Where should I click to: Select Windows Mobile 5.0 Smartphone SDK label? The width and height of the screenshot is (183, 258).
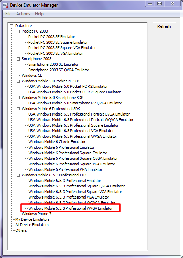[52, 98]
